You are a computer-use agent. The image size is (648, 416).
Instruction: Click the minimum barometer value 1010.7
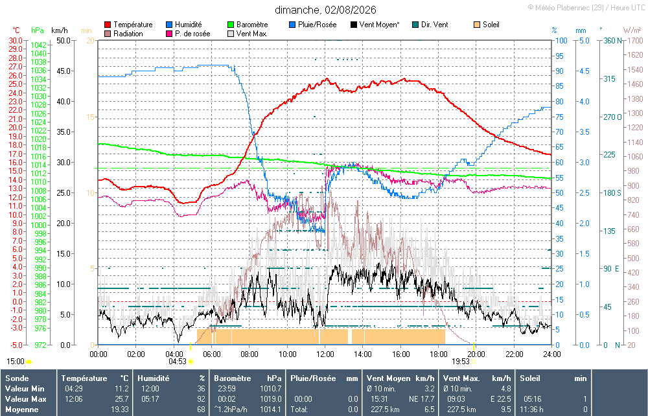271,389
